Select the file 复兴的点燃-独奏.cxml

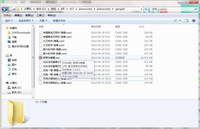click(x=55, y=54)
